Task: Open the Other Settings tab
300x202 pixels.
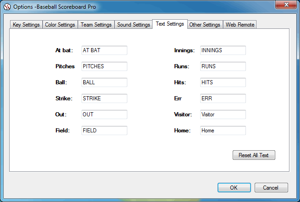Action: (205, 25)
